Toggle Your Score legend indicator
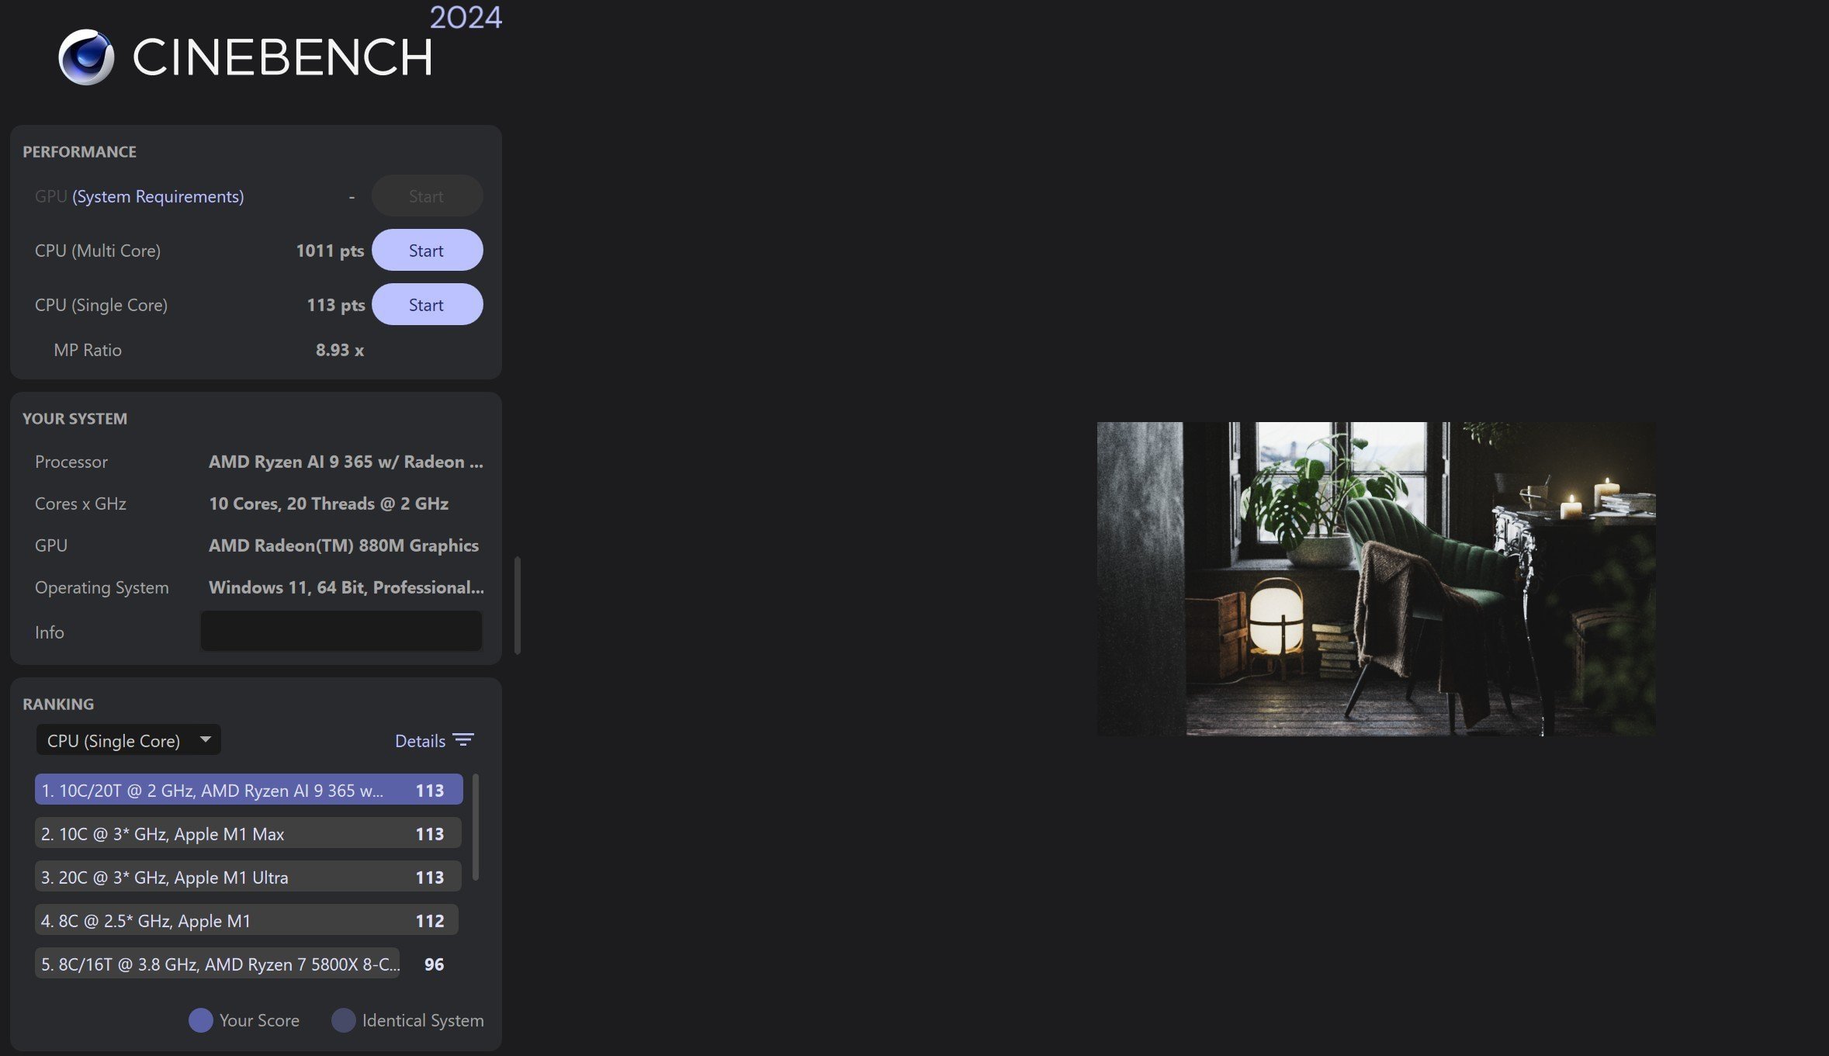The width and height of the screenshot is (1829, 1056). click(x=200, y=1018)
